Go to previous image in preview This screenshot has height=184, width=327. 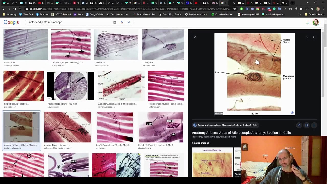click(307, 37)
